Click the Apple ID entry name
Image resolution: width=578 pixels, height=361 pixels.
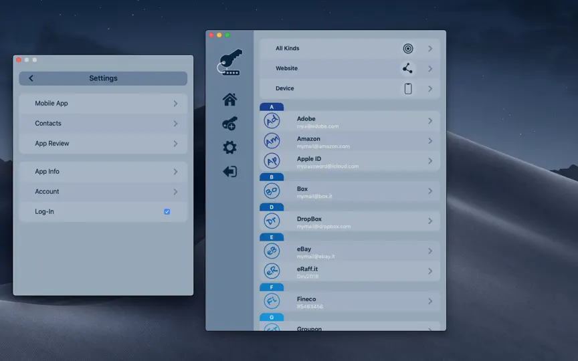coord(309,158)
